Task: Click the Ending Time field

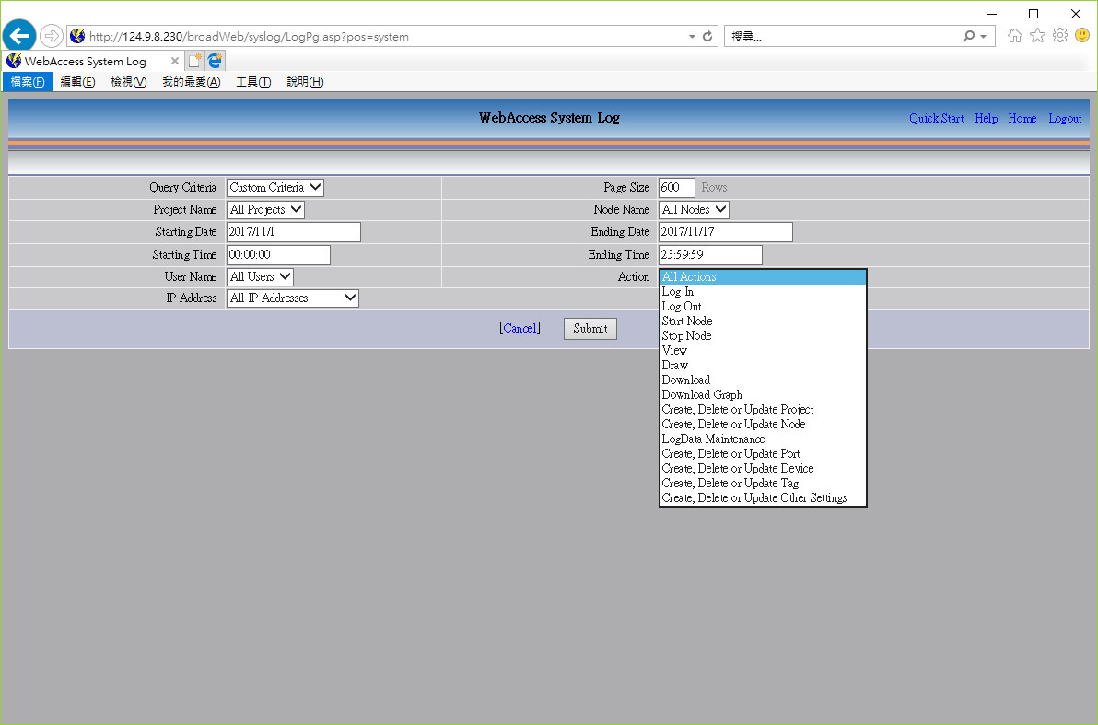Action: pyautogui.click(x=710, y=255)
